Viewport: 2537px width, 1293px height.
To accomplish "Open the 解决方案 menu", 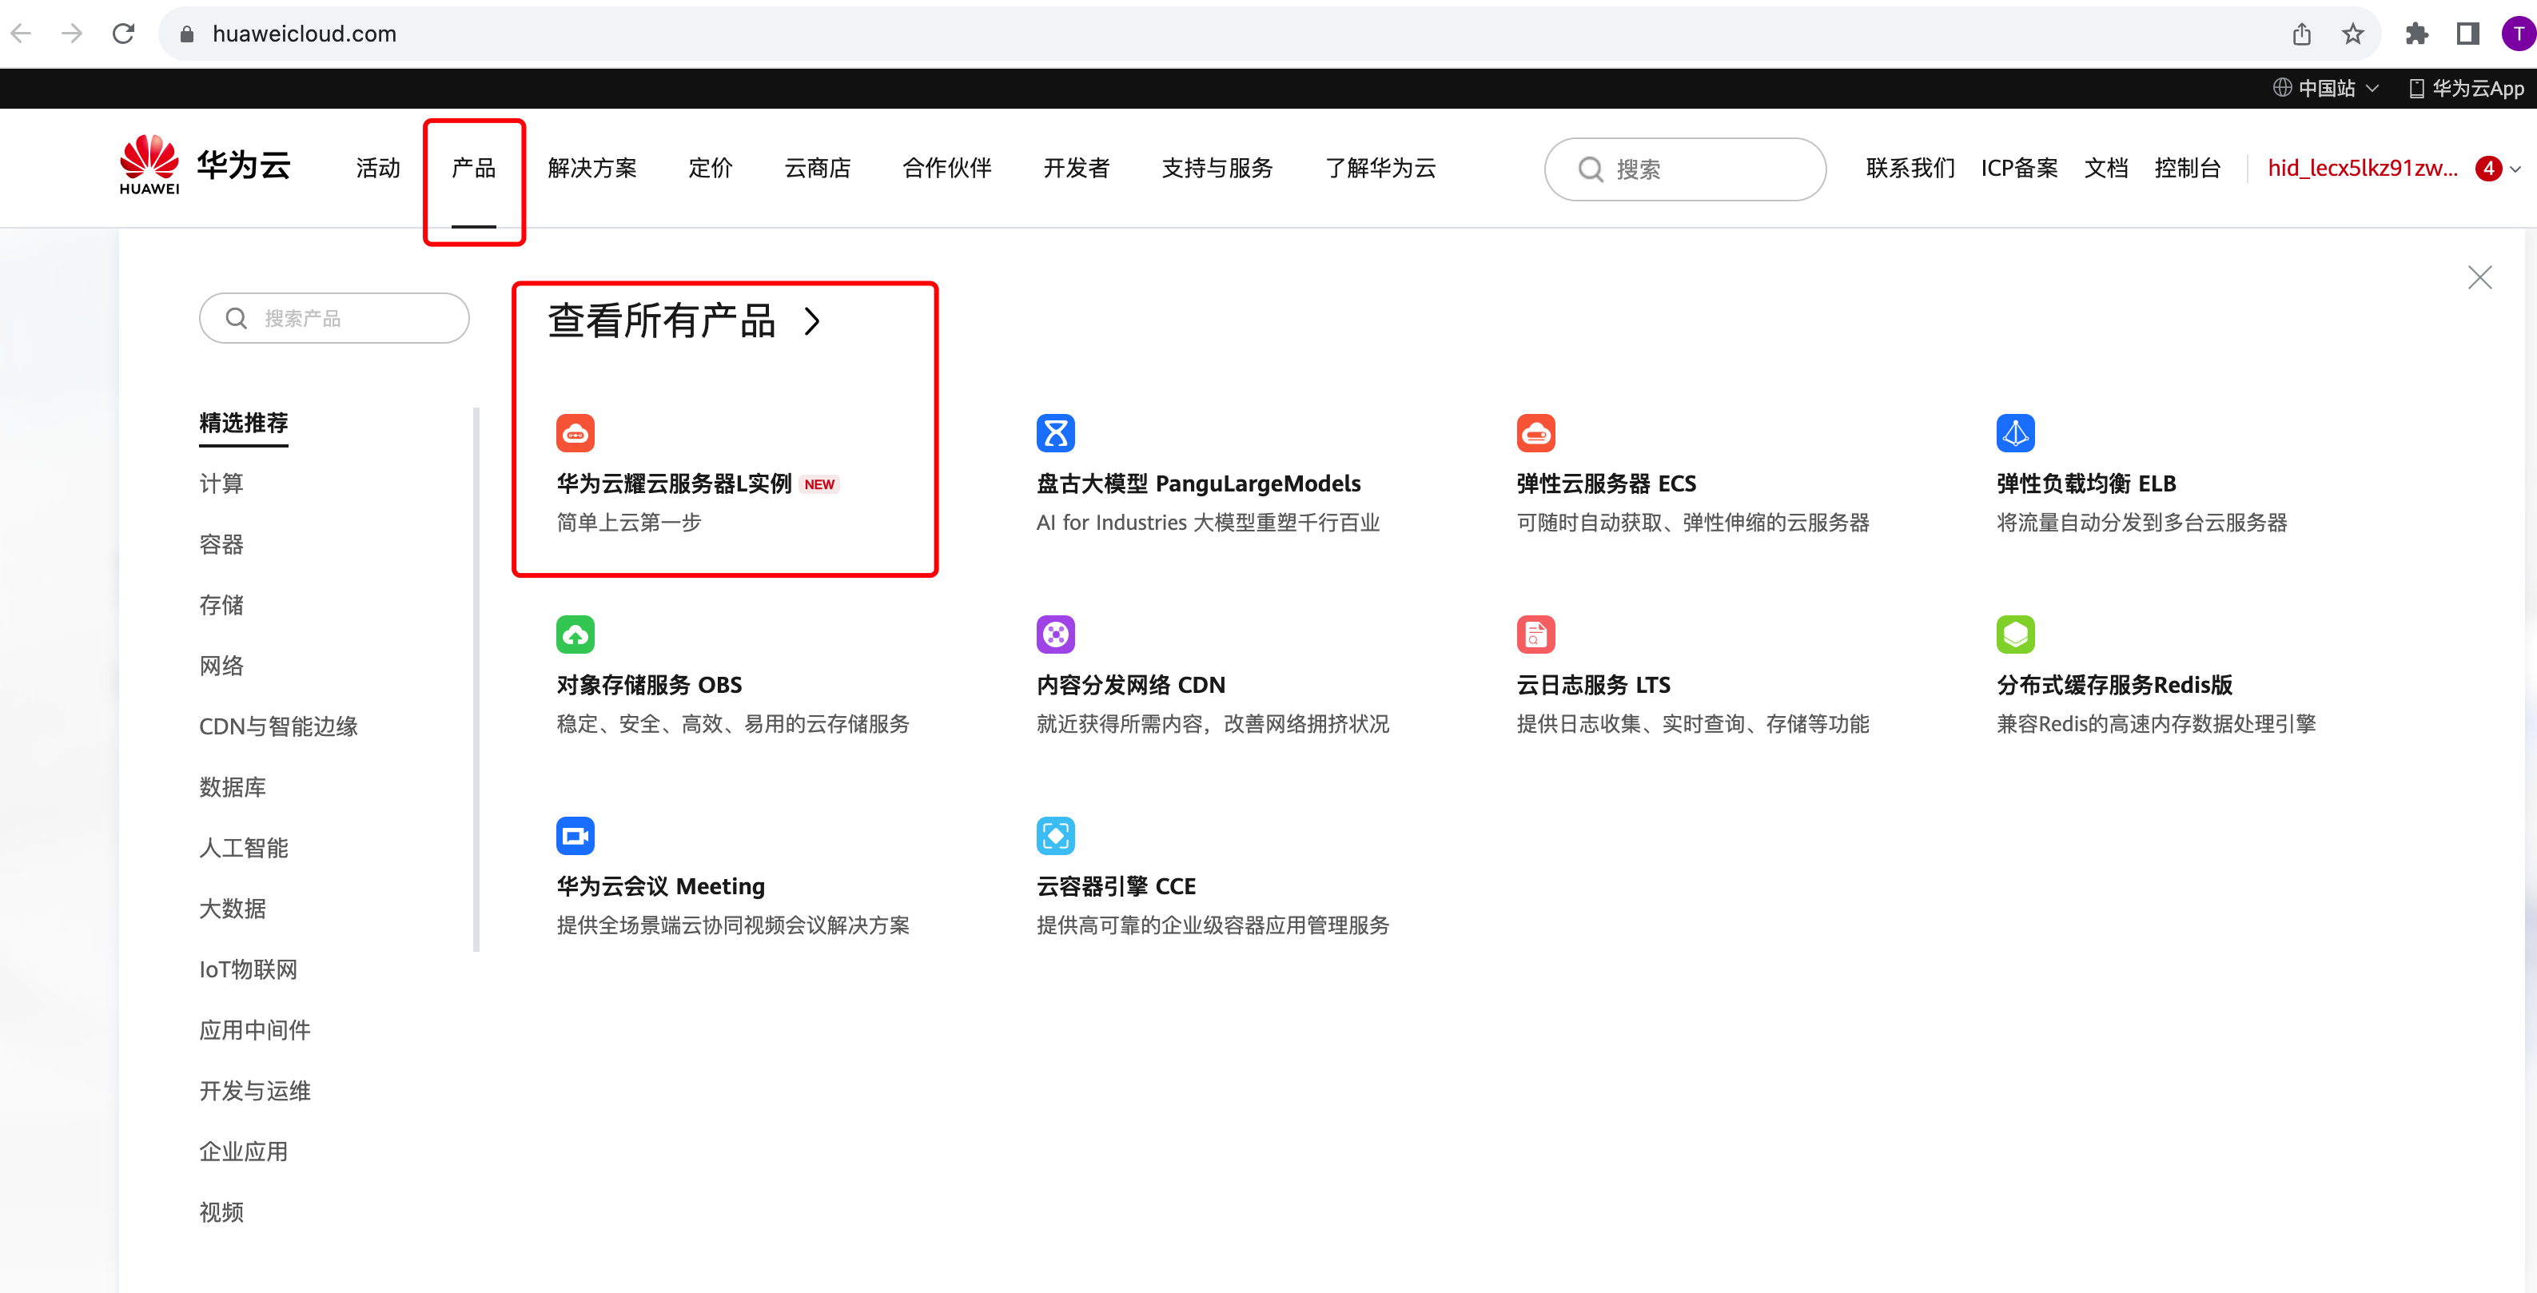I will 592,169.
